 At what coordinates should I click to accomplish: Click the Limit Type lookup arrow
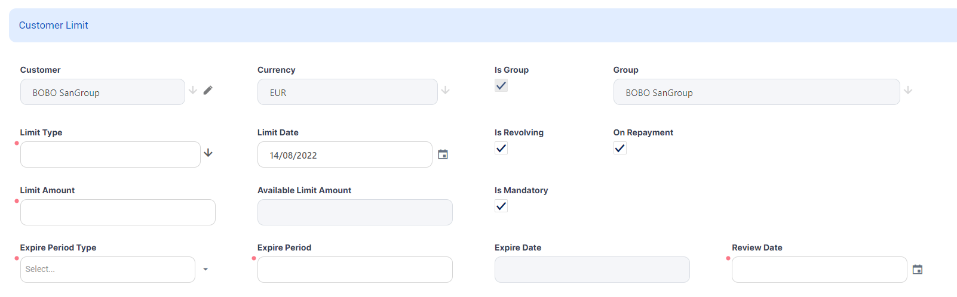[208, 153]
